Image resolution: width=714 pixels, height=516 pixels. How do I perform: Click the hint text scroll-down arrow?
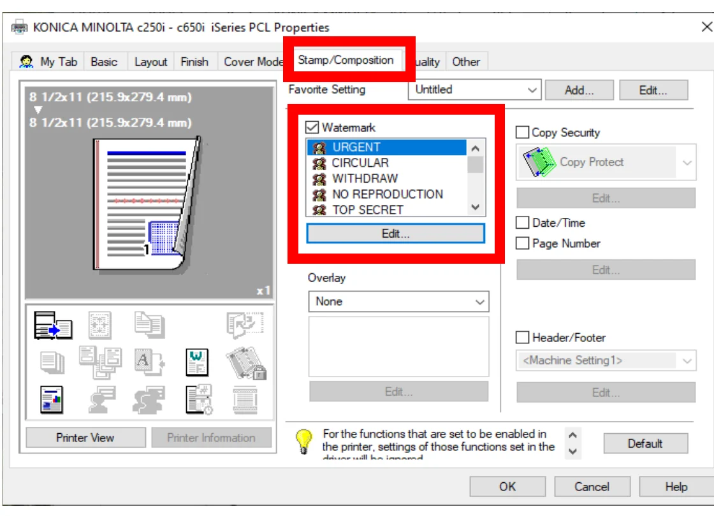click(573, 452)
